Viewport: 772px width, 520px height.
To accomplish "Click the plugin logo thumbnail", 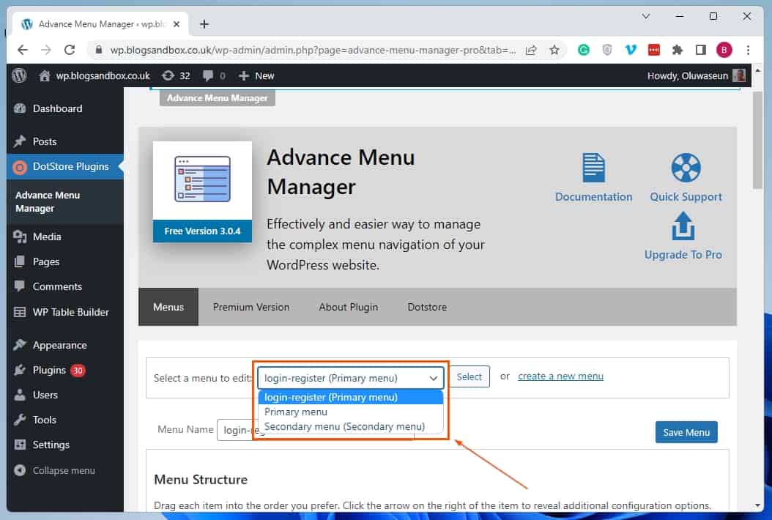I will pyautogui.click(x=202, y=180).
